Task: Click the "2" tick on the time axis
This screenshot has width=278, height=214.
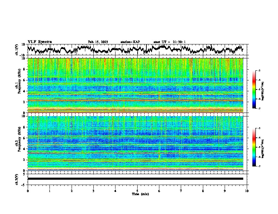Action: 72,191
